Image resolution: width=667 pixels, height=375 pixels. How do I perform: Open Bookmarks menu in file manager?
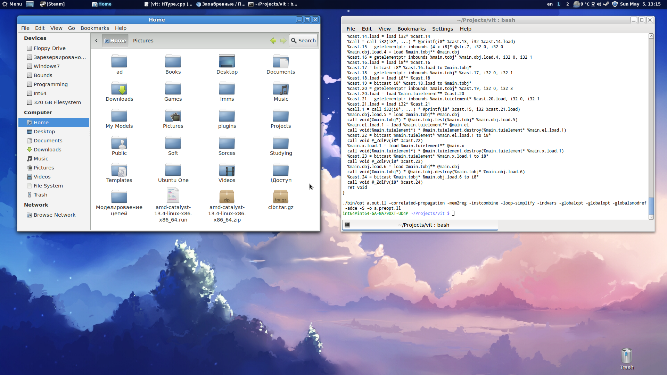94,28
